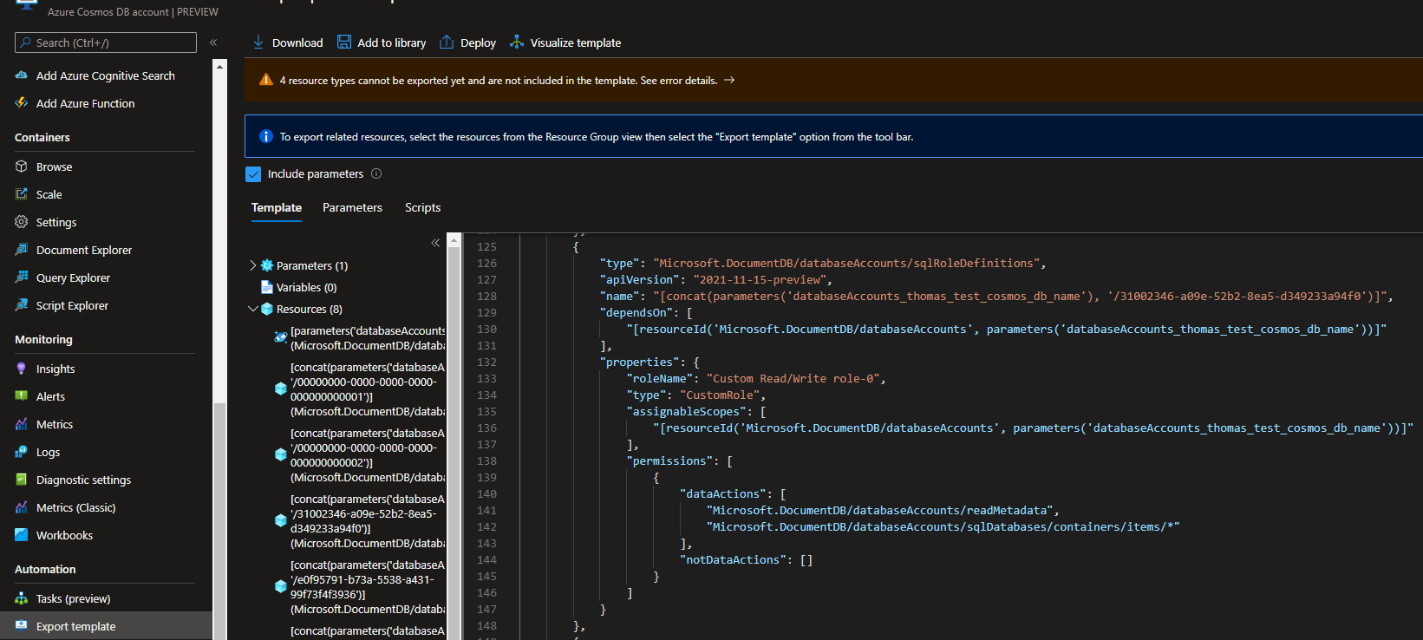Click inside the Search (Ctrl+/) field
The image size is (1423, 640).
106,42
